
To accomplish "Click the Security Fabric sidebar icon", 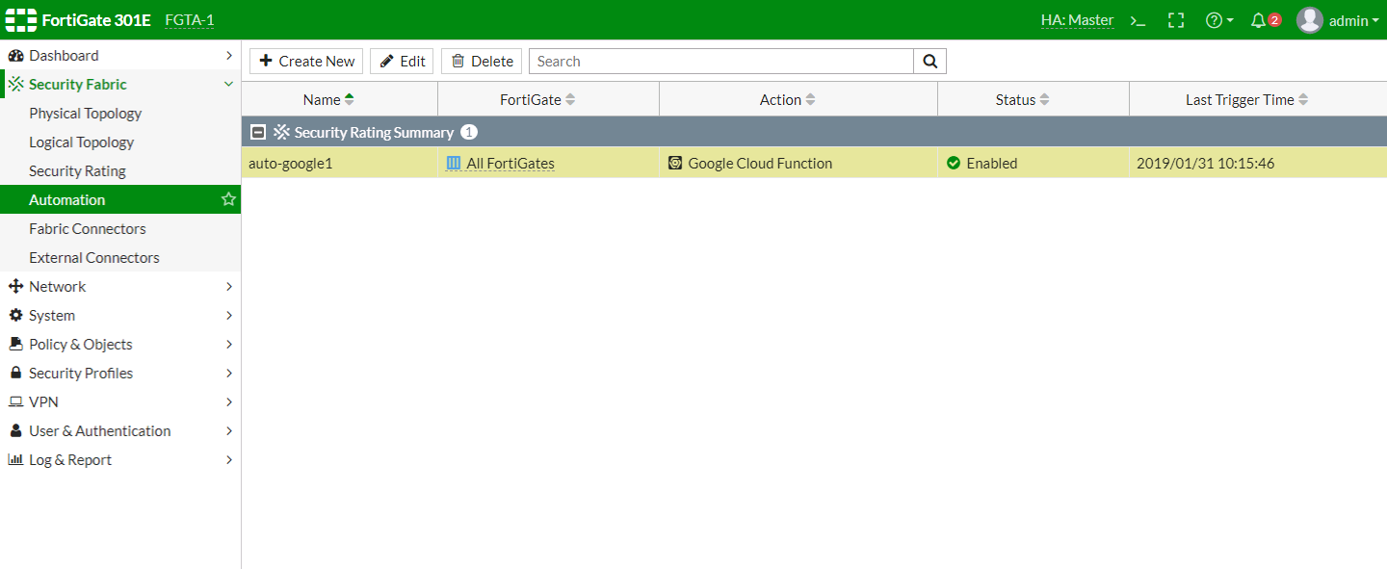I will click(x=15, y=84).
